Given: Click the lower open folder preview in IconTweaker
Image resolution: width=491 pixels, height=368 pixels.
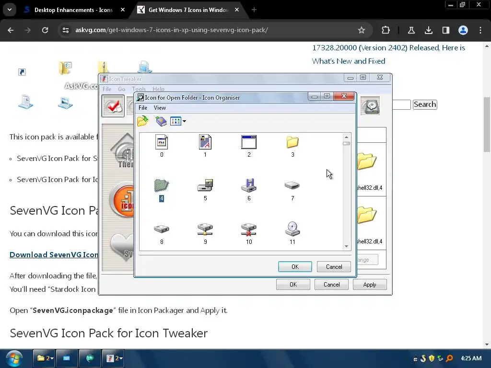Looking at the screenshot, I should (x=367, y=215).
